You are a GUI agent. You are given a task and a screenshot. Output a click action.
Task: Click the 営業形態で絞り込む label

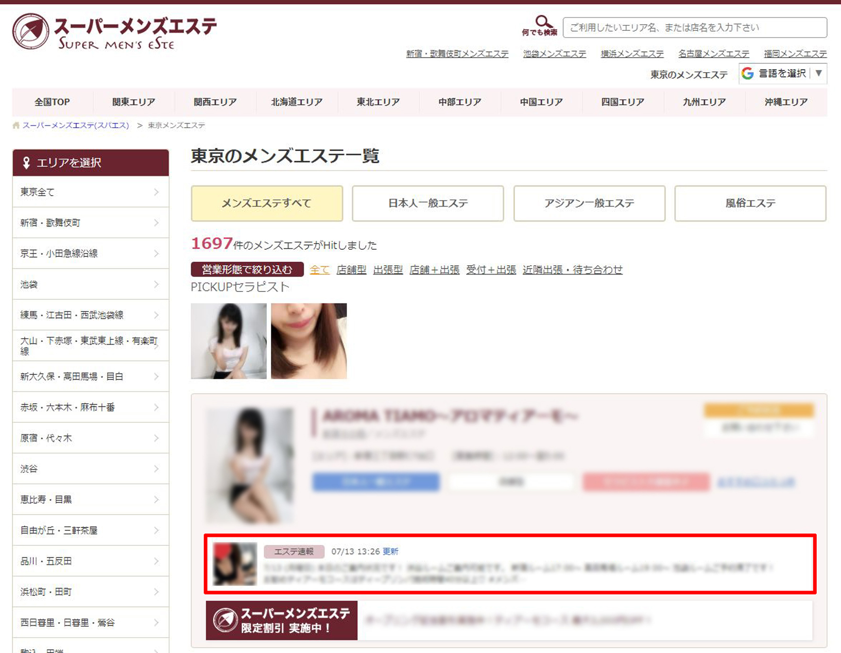(x=247, y=269)
